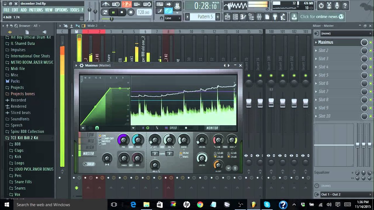Open the Spinz 808 Collection folder
The width and height of the screenshot is (374, 210).
click(x=27, y=132)
